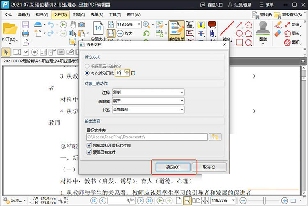
Task: Select the Hand pan tool
Action: point(73,25)
